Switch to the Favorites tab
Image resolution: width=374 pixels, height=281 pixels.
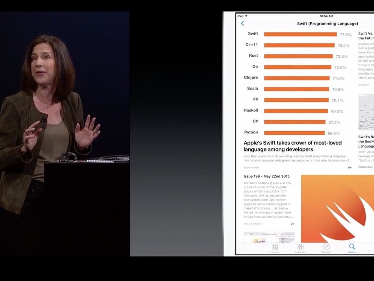pyautogui.click(x=300, y=248)
